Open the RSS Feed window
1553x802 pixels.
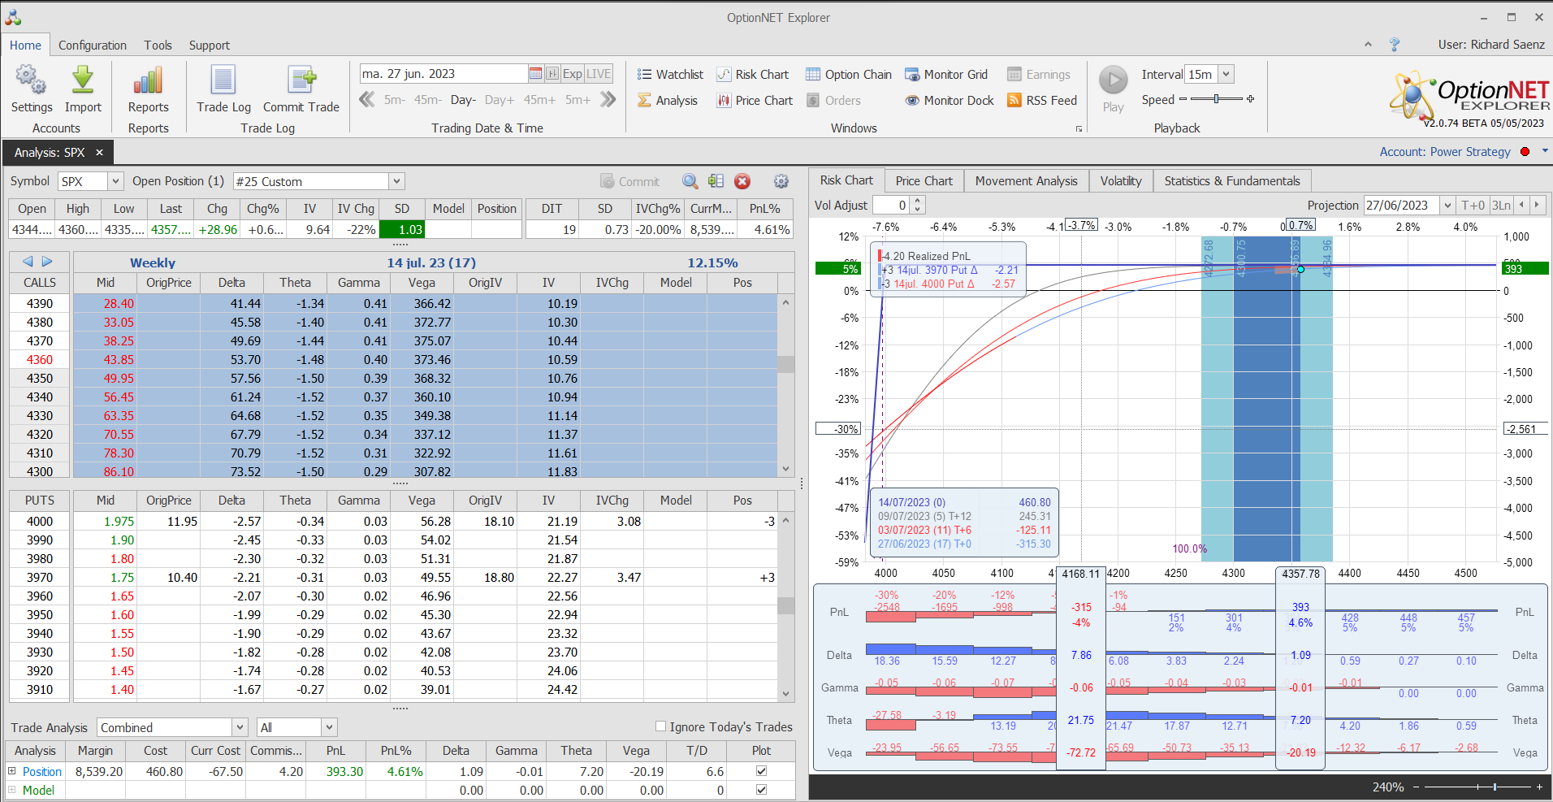(x=1042, y=101)
